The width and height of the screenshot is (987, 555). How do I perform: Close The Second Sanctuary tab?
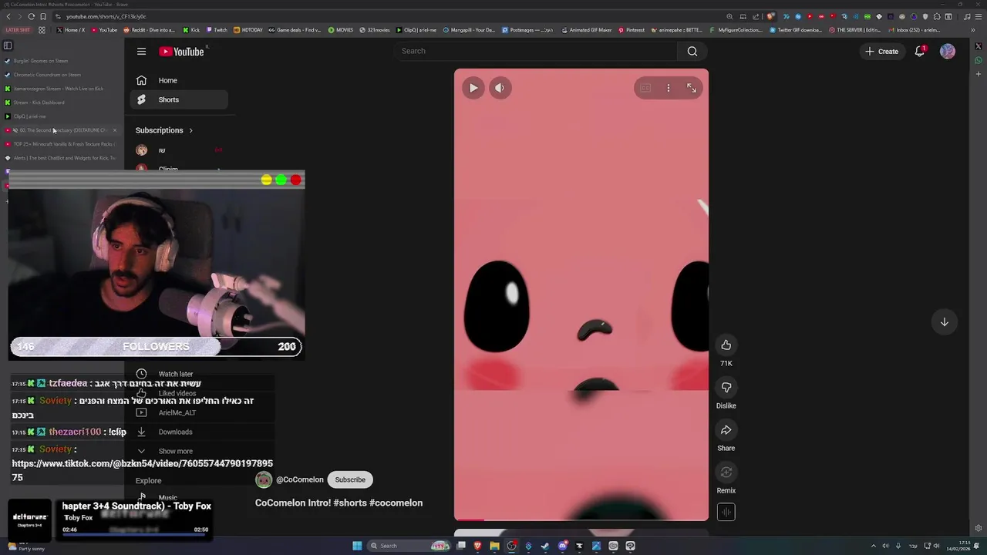[x=115, y=130]
